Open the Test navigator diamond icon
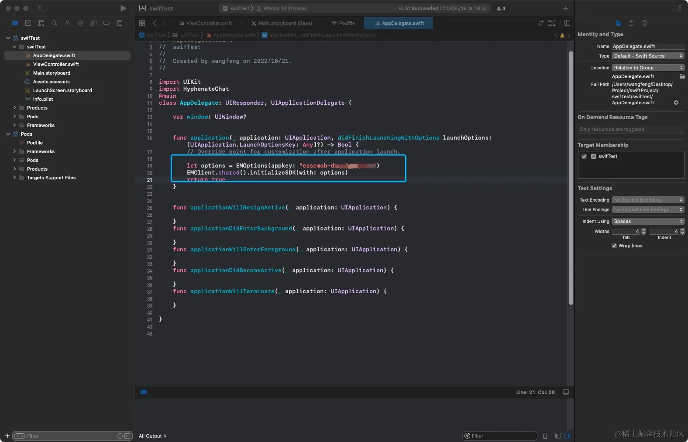The height and width of the screenshot is (442, 688). [80, 23]
